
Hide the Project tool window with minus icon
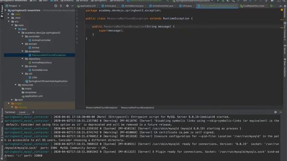point(73,6)
